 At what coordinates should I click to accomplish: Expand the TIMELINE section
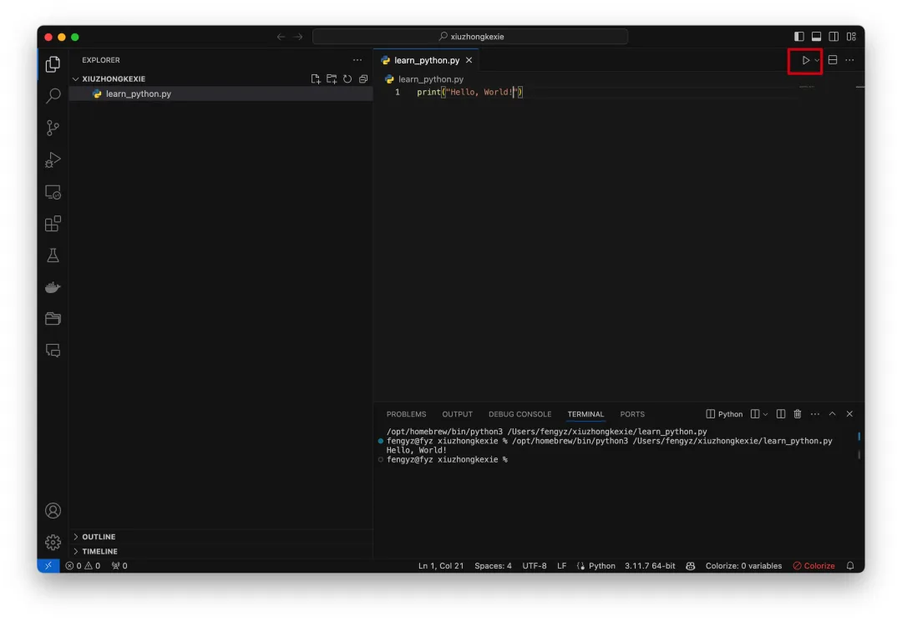click(x=99, y=552)
